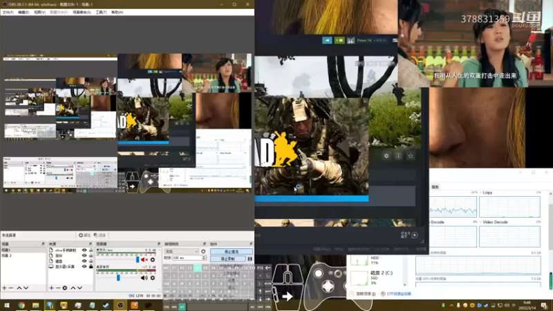This screenshot has width=553, height=311.
Task: Click the 停止推流 stop streaming button
Action: [232, 252]
